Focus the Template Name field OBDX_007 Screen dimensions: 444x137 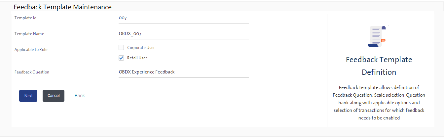(183, 34)
